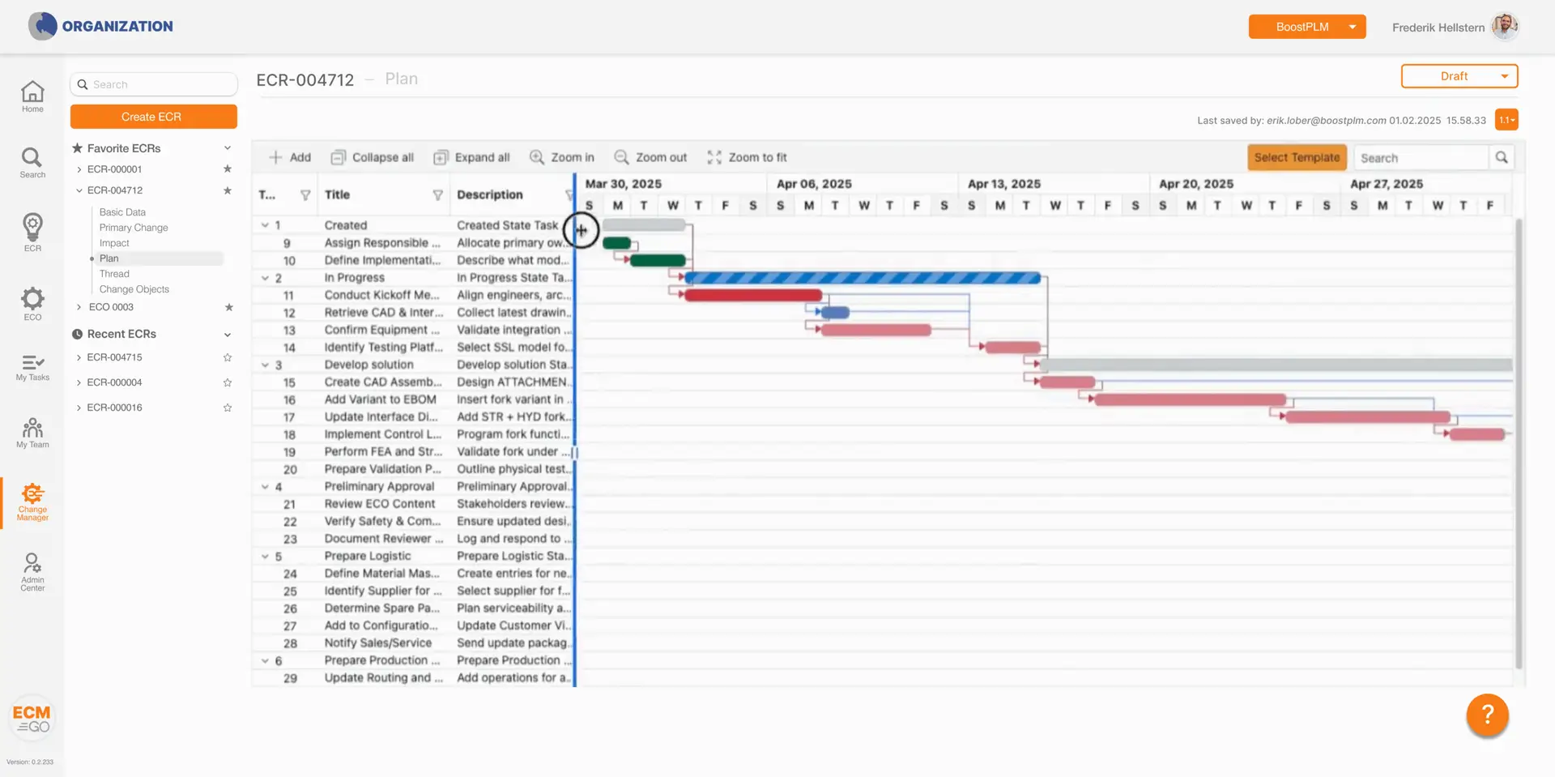The height and width of the screenshot is (777, 1555).
Task: Open the Impact section of ECR-004712
Action: pos(114,243)
